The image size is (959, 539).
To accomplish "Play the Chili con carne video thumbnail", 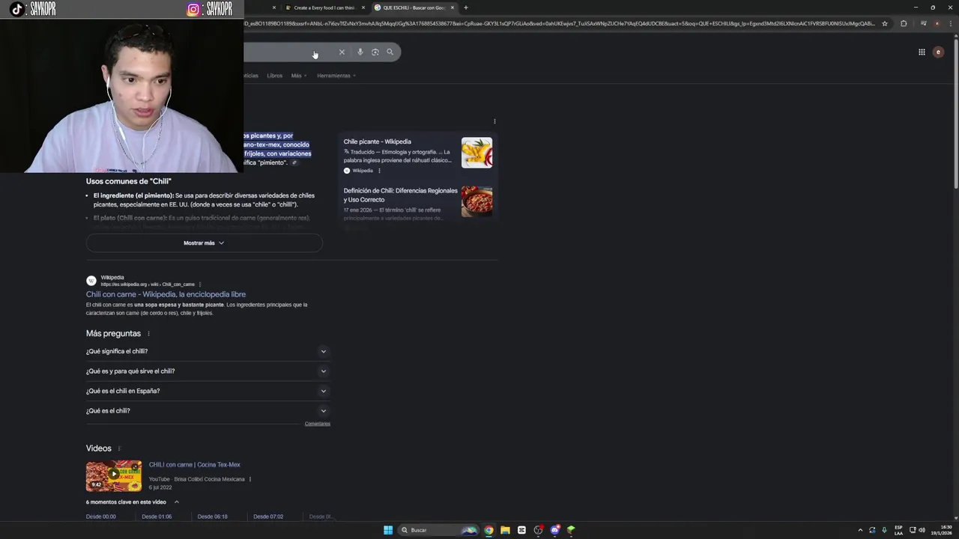I will 114,476.
